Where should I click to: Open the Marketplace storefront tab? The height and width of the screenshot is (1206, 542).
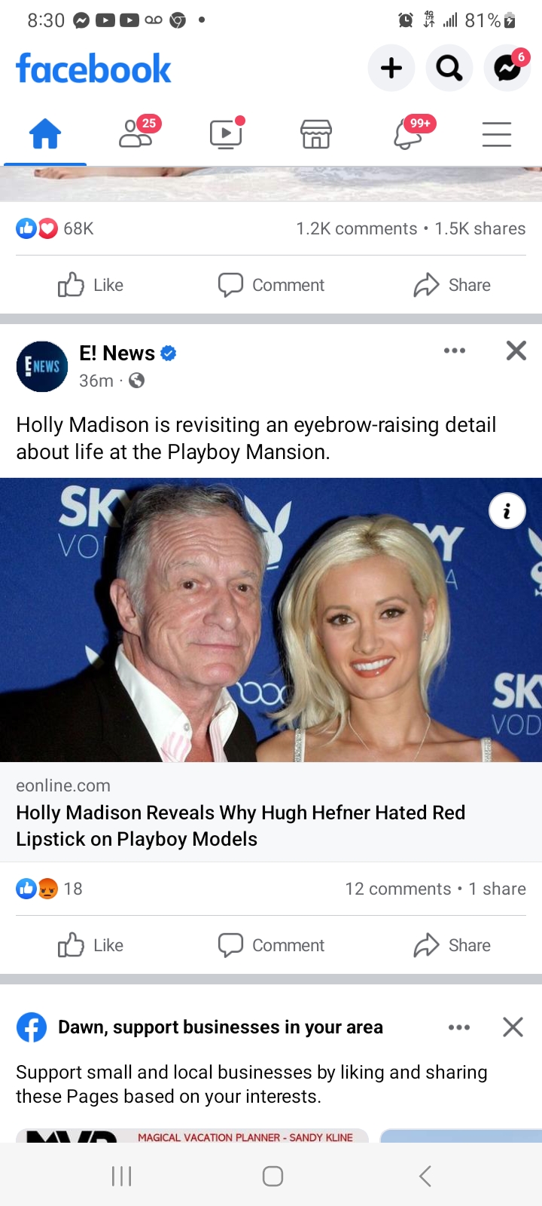(316, 134)
